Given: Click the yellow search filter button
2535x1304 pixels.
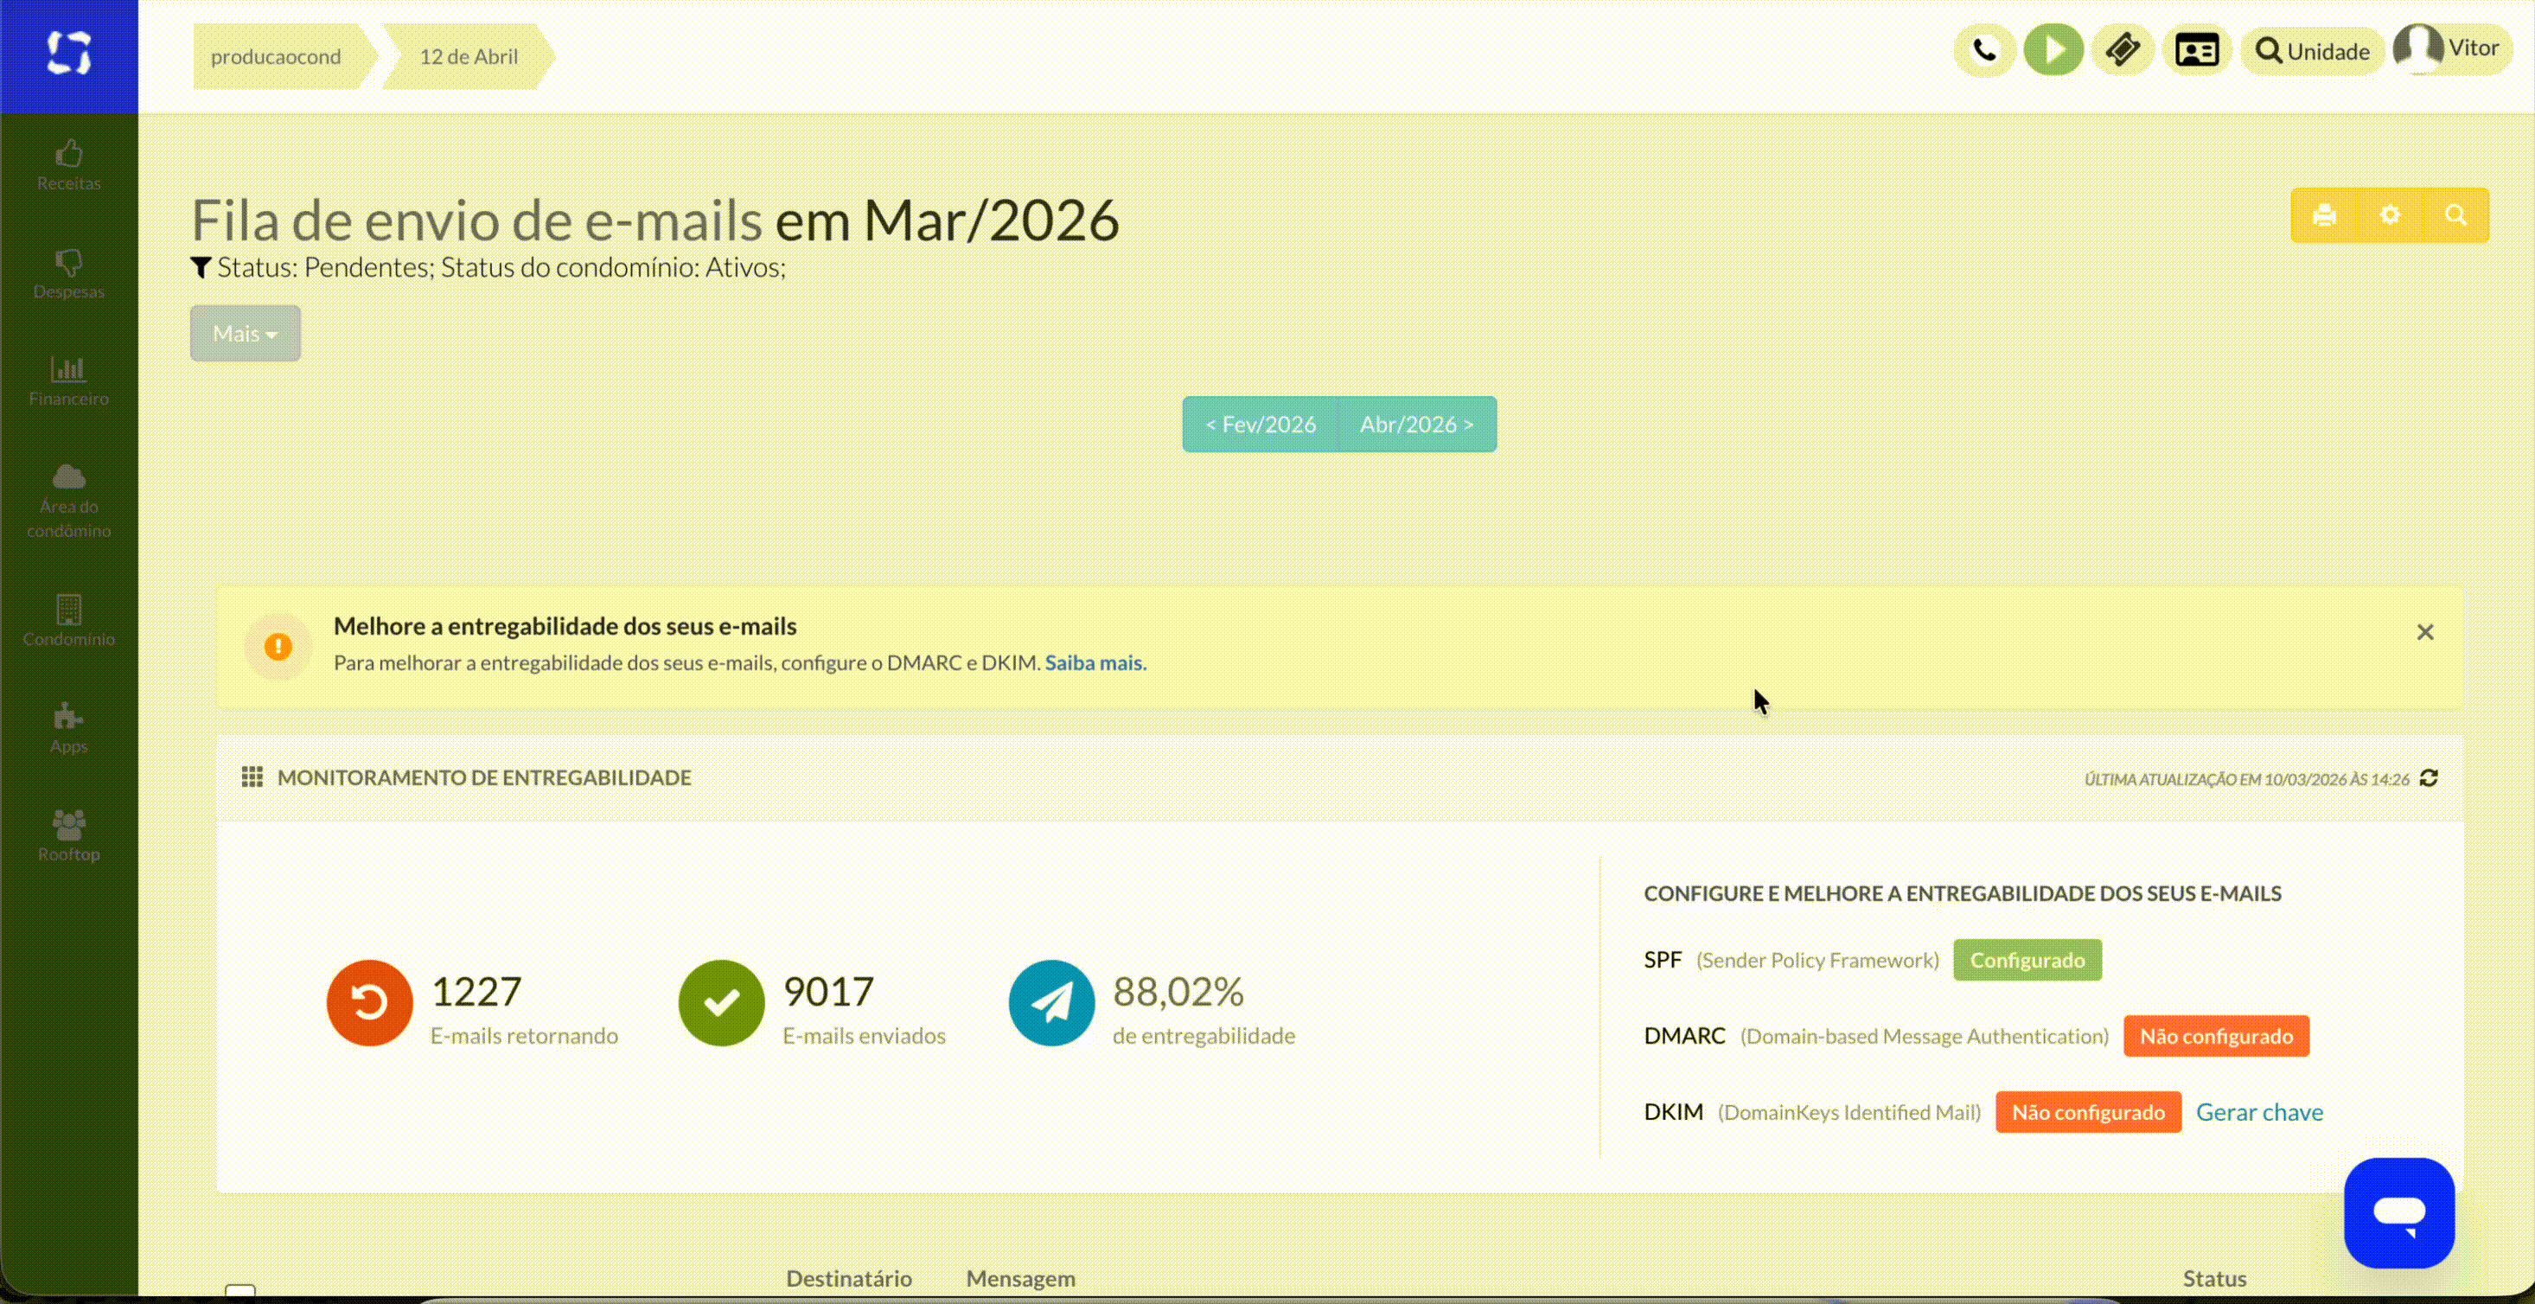Looking at the screenshot, I should pos(2456,214).
